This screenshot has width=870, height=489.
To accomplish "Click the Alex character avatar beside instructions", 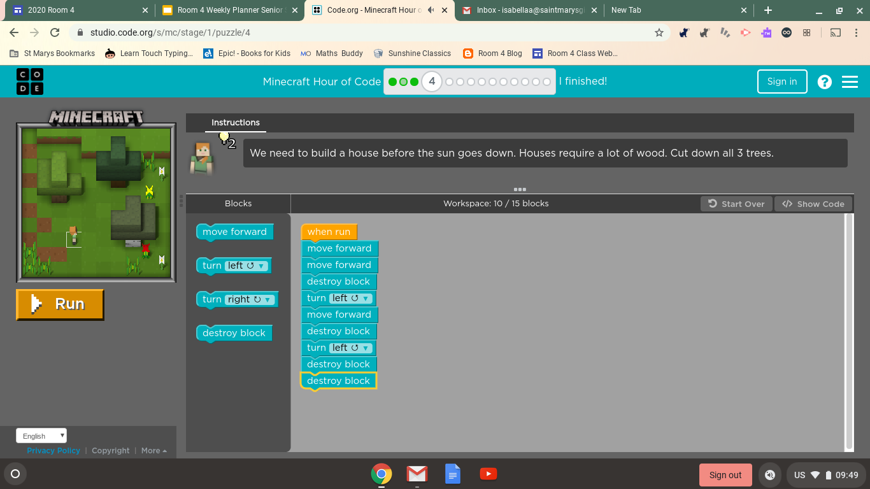I will coord(201,157).
